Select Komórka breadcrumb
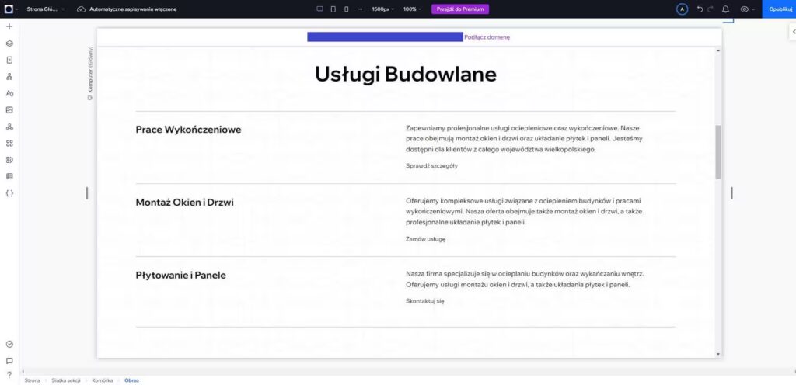The image size is (796, 385). click(103, 380)
